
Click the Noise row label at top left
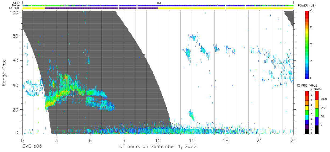(x=16, y=5)
